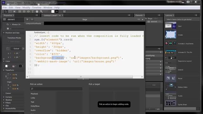Click the code editor left scroll arrow
The height and width of the screenshot is (114, 203).
coord(27,77)
